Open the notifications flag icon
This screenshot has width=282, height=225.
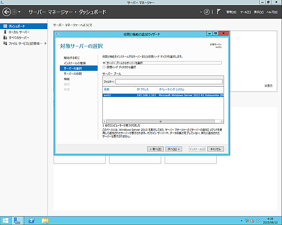(x=219, y=11)
